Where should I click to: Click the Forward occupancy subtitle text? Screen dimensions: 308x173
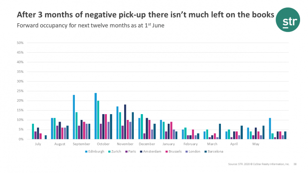pyautogui.click(x=91, y=25)
